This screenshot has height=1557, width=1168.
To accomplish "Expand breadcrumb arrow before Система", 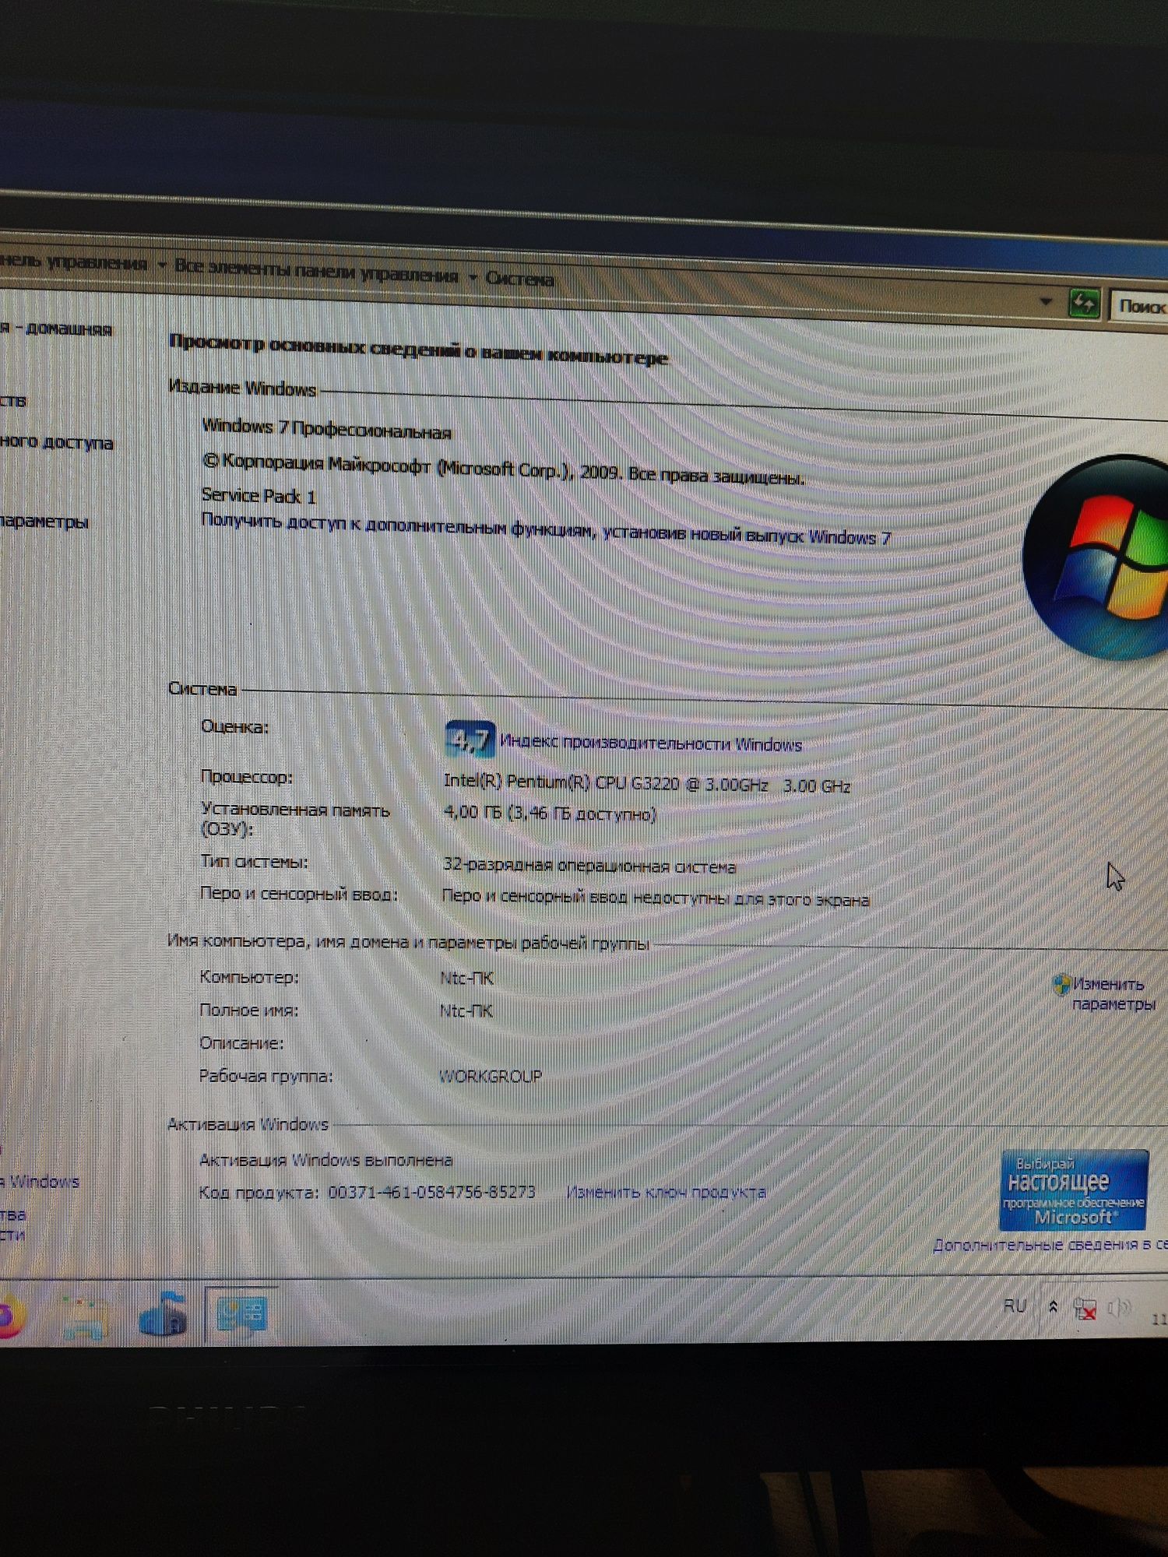I will tap(473, 276).
